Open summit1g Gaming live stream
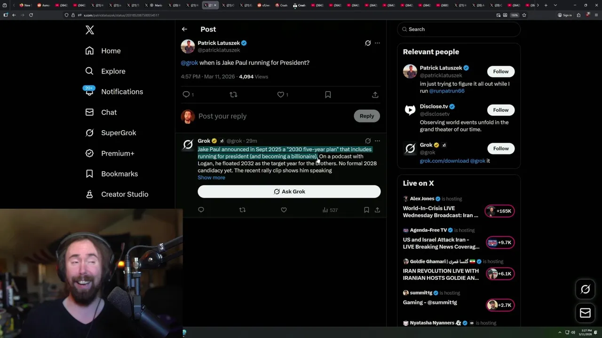The height and width of the screenshot is (338, 602). pos(430,303)
